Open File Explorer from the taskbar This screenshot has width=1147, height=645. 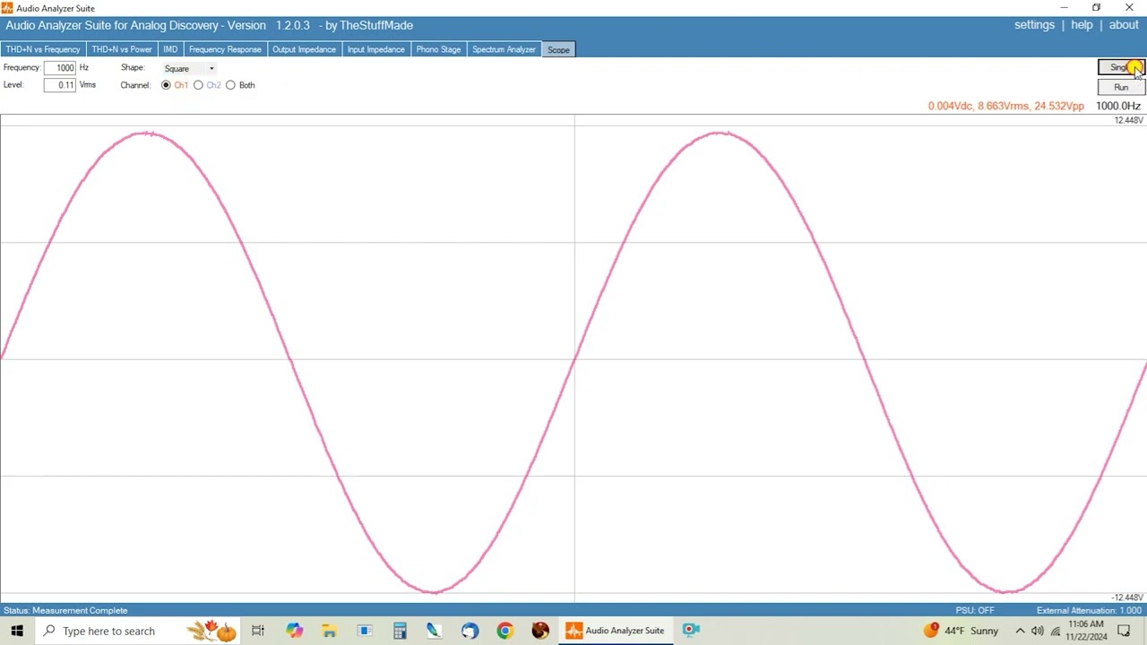tap(329, 631)
